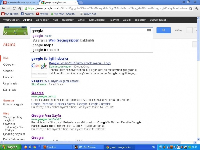200x150 pixels.
Task: Click the orange quick launch icon beside Başlat
Action: 25,147
